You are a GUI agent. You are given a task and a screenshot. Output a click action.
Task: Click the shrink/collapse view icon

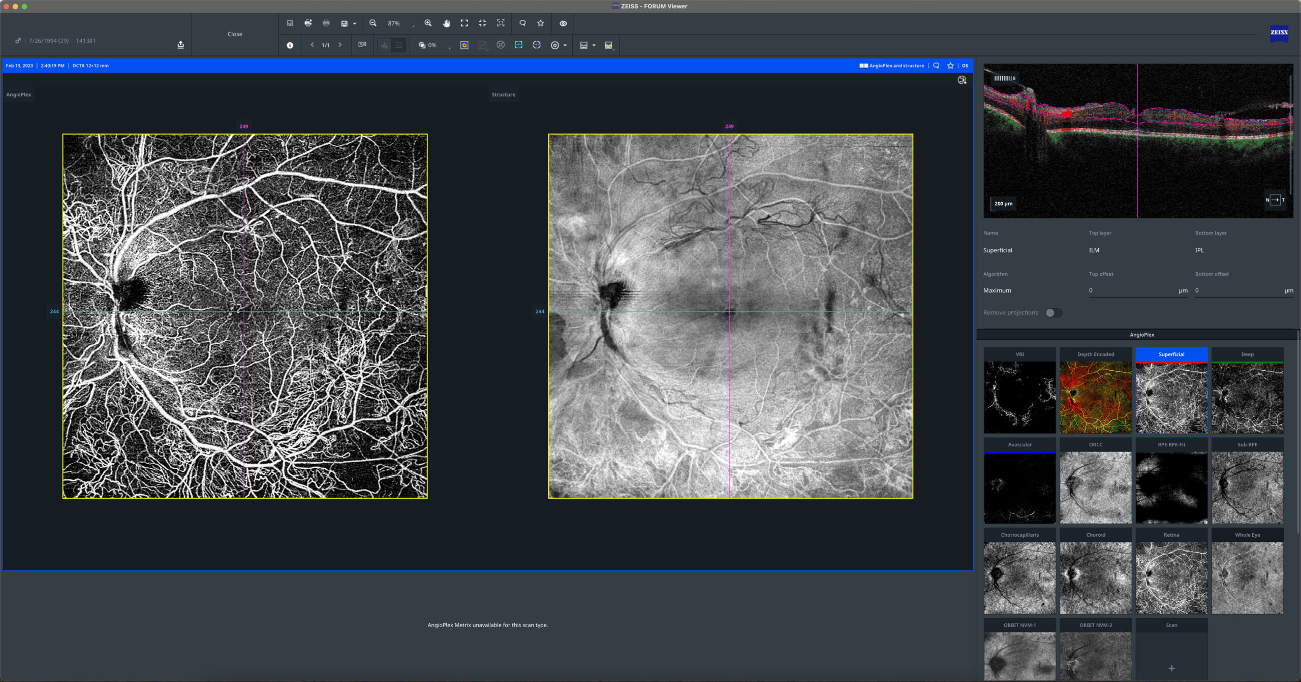click(x=482, y=23)
